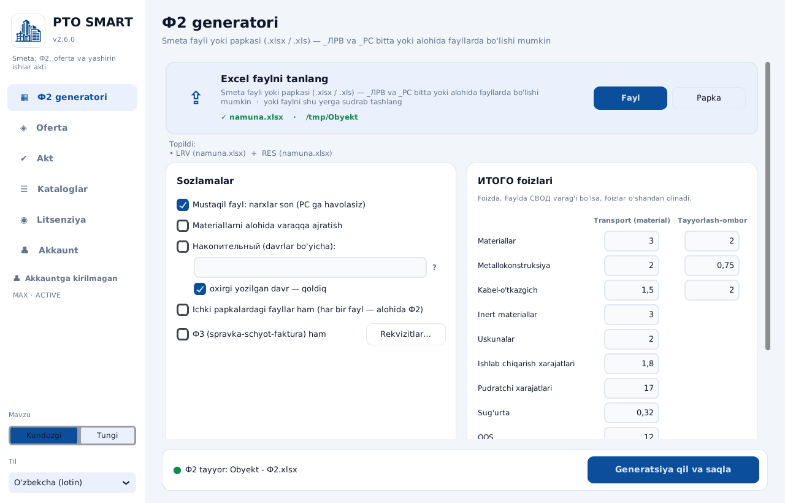Switch theme to Tungi
This screenshot has width=785, height=503.
(107, 436)
